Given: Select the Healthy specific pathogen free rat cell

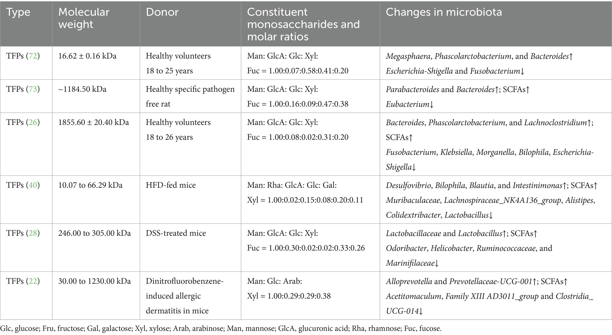Looking at the screenshot, I should click(x=190, y=96).
